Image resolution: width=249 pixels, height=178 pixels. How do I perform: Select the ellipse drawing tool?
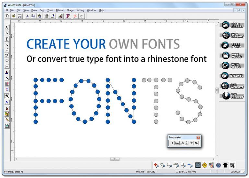(x=7, y=61)
